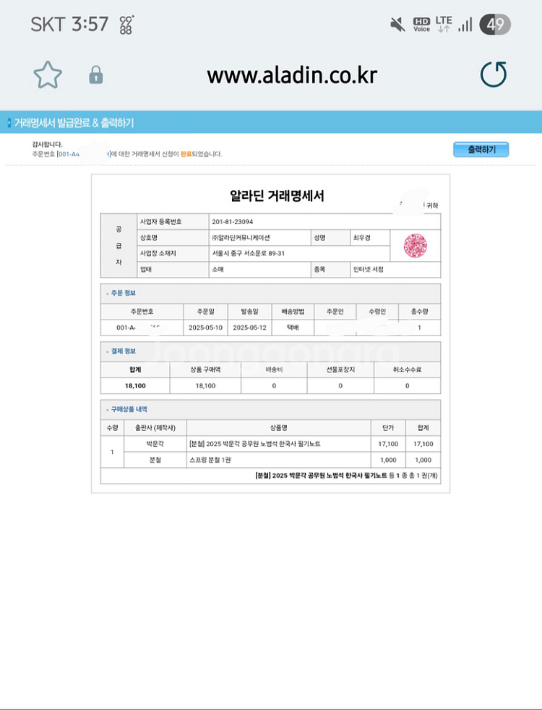Click the 선물포장지 column header
542x710 pixels.
[340, 370]
